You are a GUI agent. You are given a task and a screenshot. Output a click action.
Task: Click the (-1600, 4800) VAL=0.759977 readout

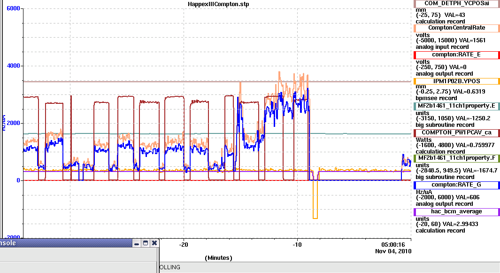[455, 145]
